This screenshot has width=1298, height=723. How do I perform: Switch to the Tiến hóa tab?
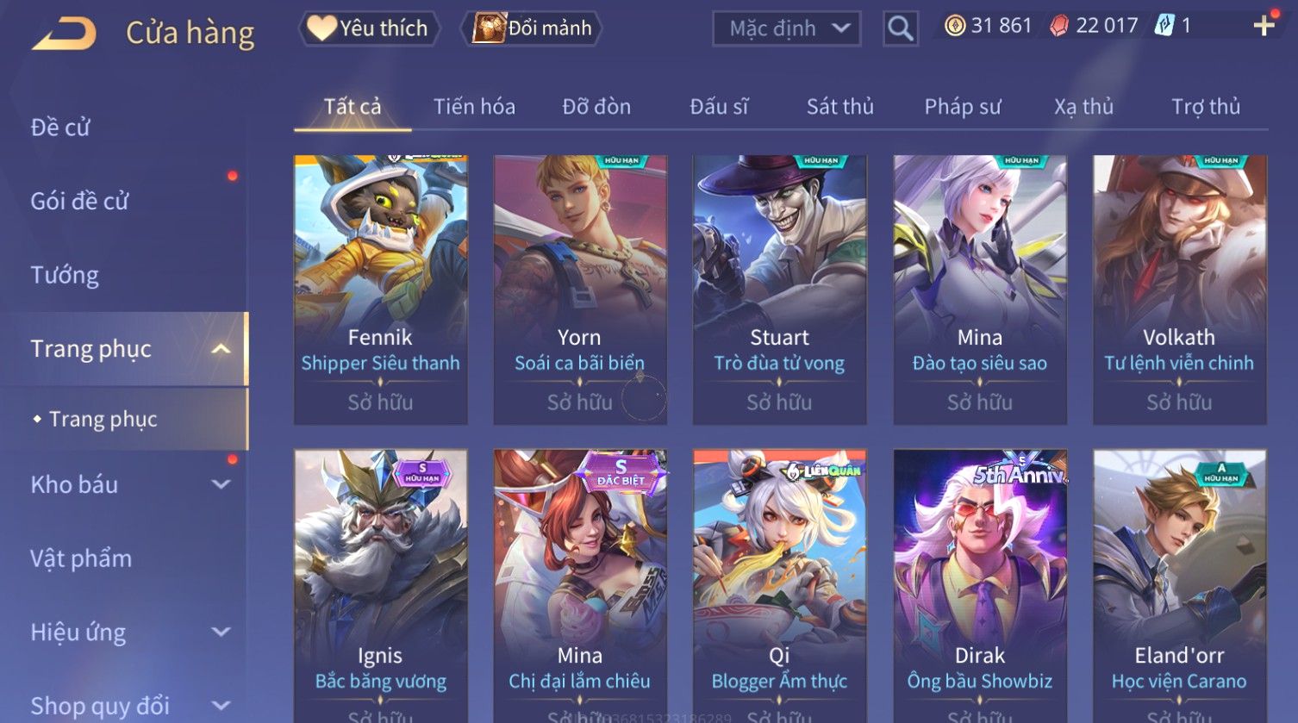(x=474, y=107)
